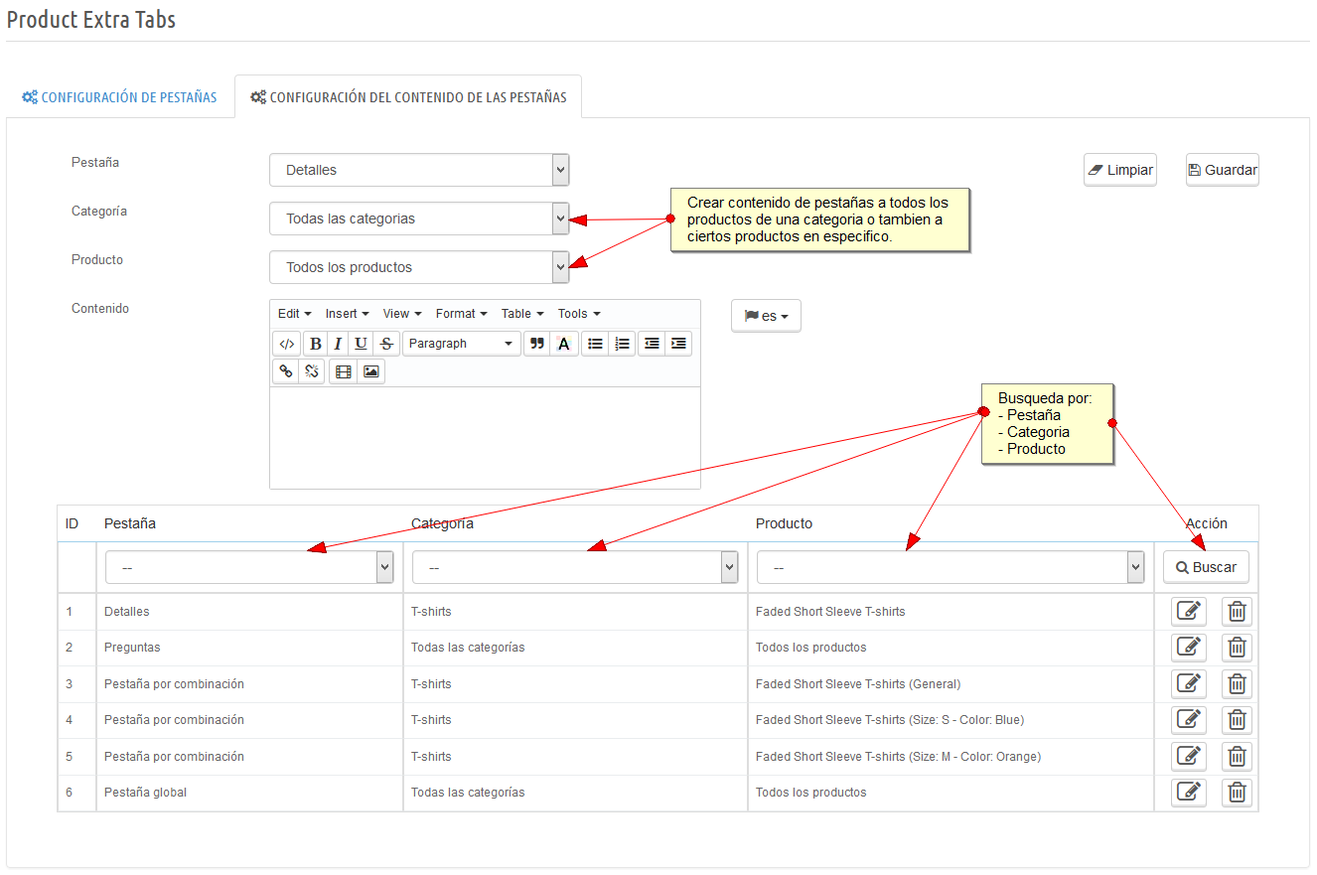The height and width of the screenshot is (875, 1317).
Task: Click the ID column header
Action: click(x=73, y=523)
